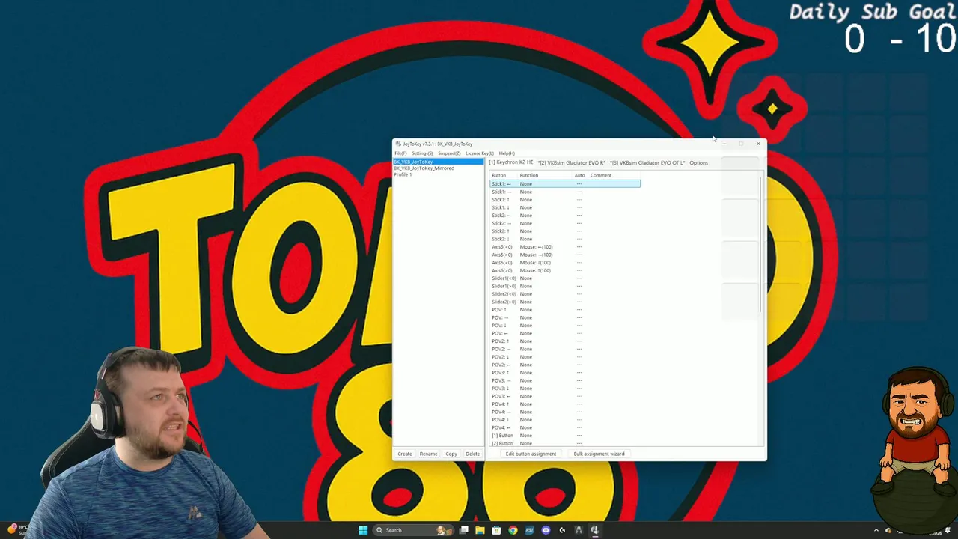
Task: Open Microsoft Store from the taskbar
Action: pyautogui.click(x=496, y=530)
